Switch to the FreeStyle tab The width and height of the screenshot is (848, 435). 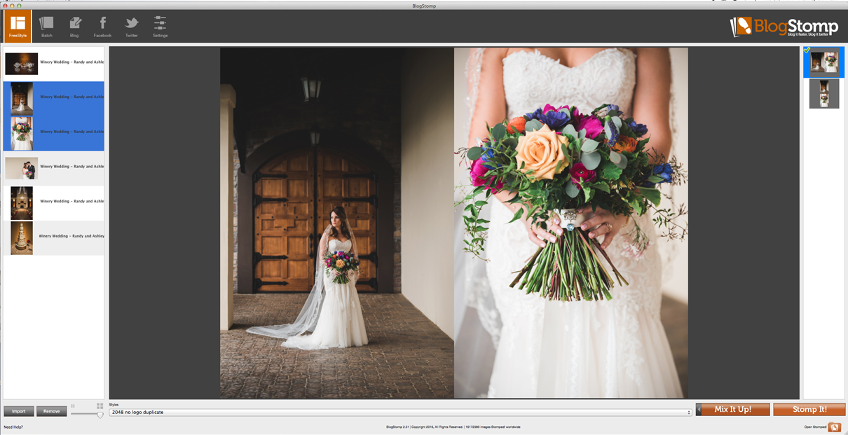[x=18, y=25]
